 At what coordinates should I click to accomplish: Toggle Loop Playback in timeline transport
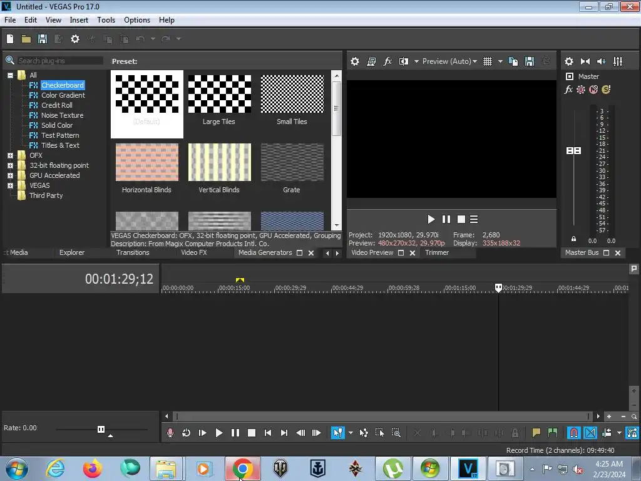click(x=187, y=433)
